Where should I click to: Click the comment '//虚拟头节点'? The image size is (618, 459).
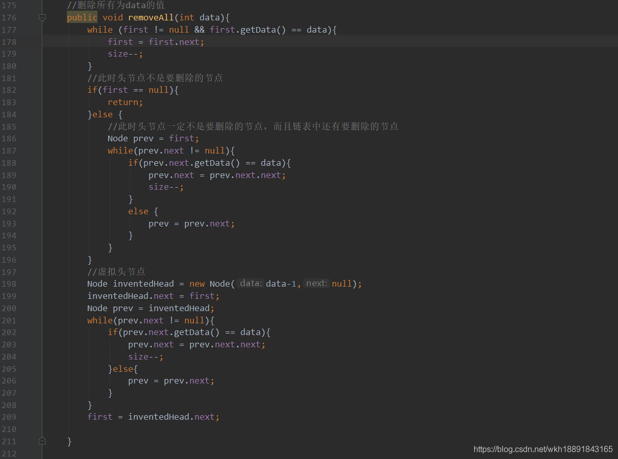coord(116,272)
